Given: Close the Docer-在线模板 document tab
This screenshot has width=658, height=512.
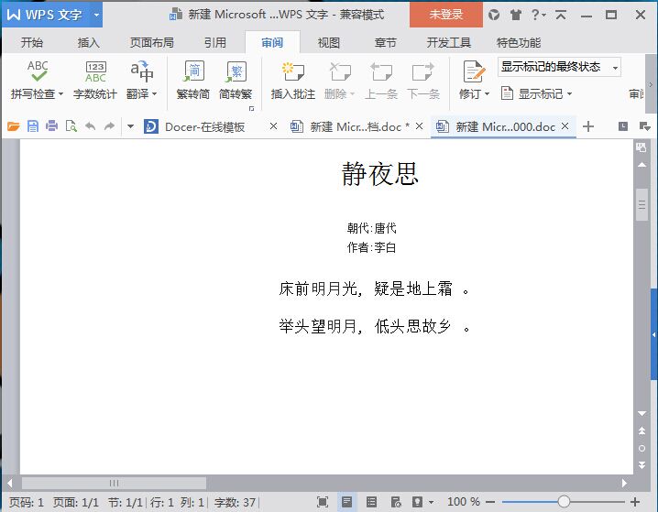Looking at the screenshot, I should pyautogui.click(x=273, y=126).
